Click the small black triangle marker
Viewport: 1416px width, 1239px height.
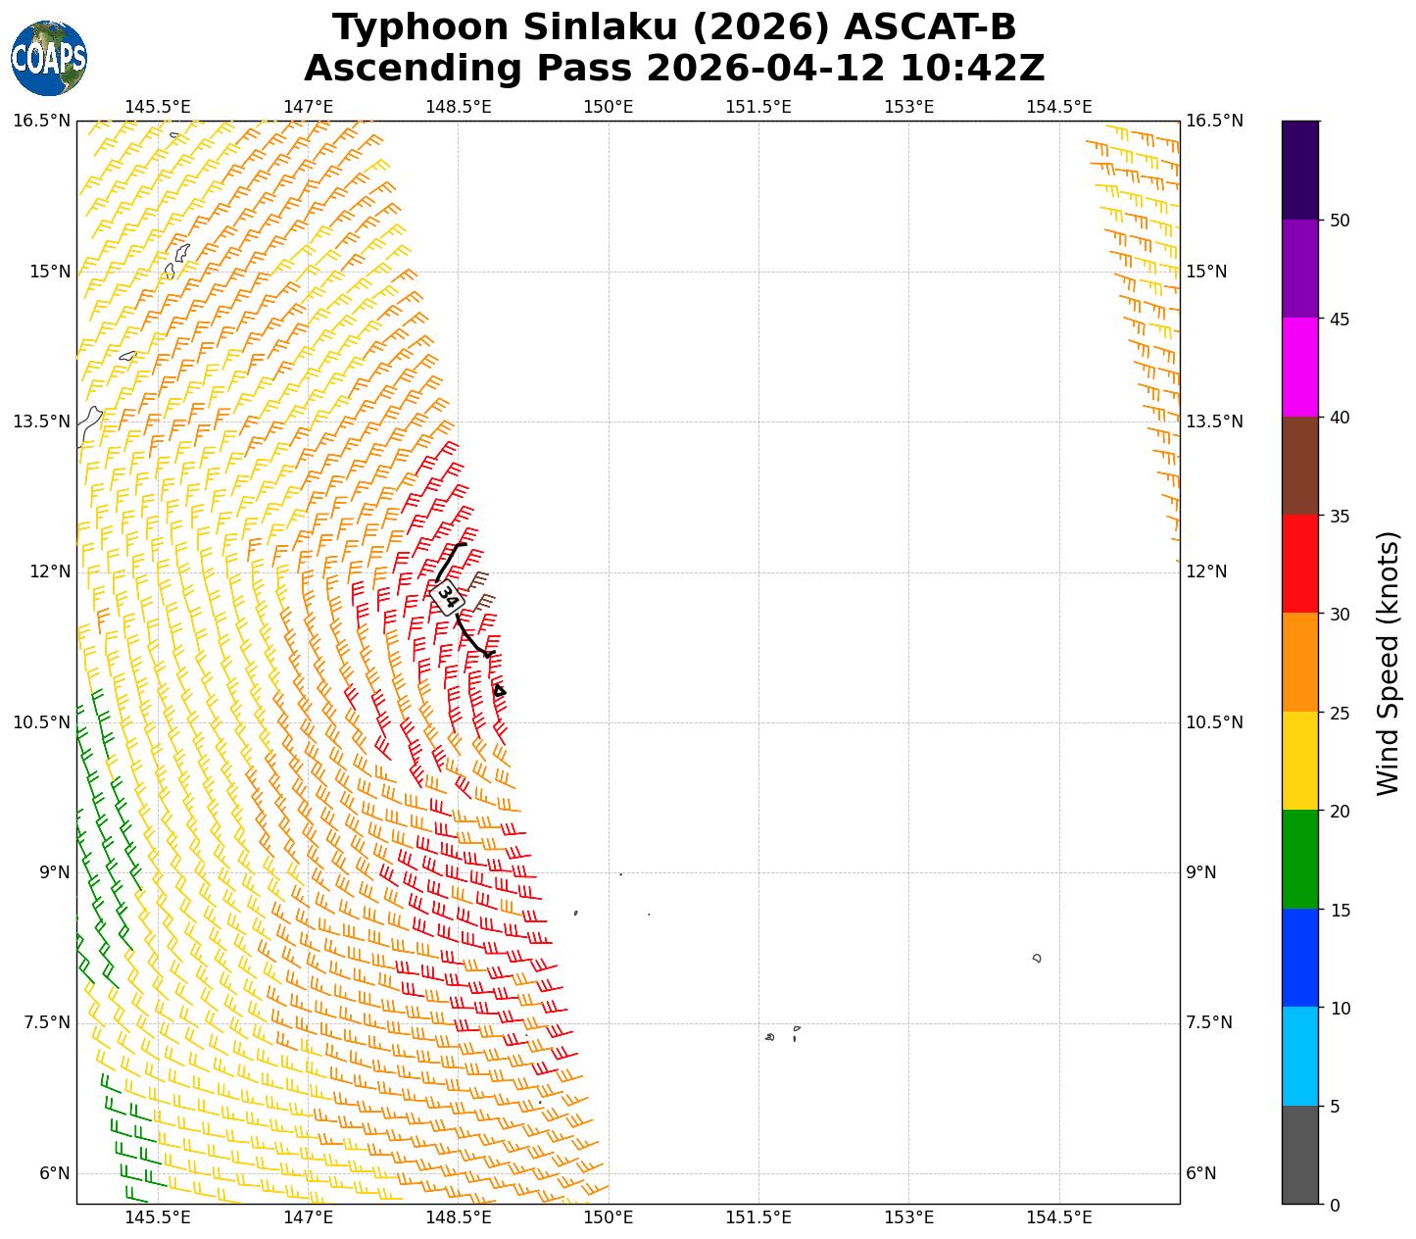pyautogui.click(x=499, y=691)
